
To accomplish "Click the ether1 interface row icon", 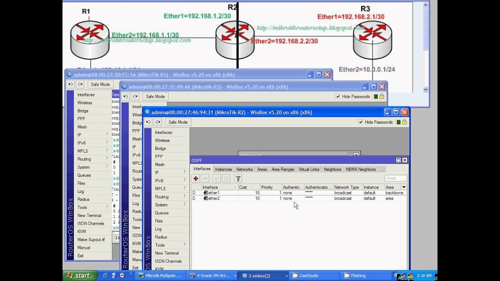I will [205, 193].
